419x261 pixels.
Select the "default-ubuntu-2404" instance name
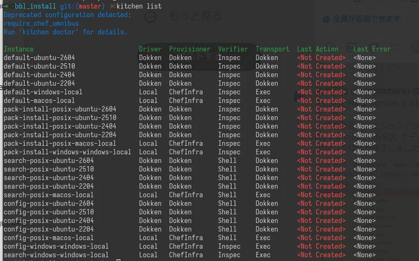(x=39, y=75)
